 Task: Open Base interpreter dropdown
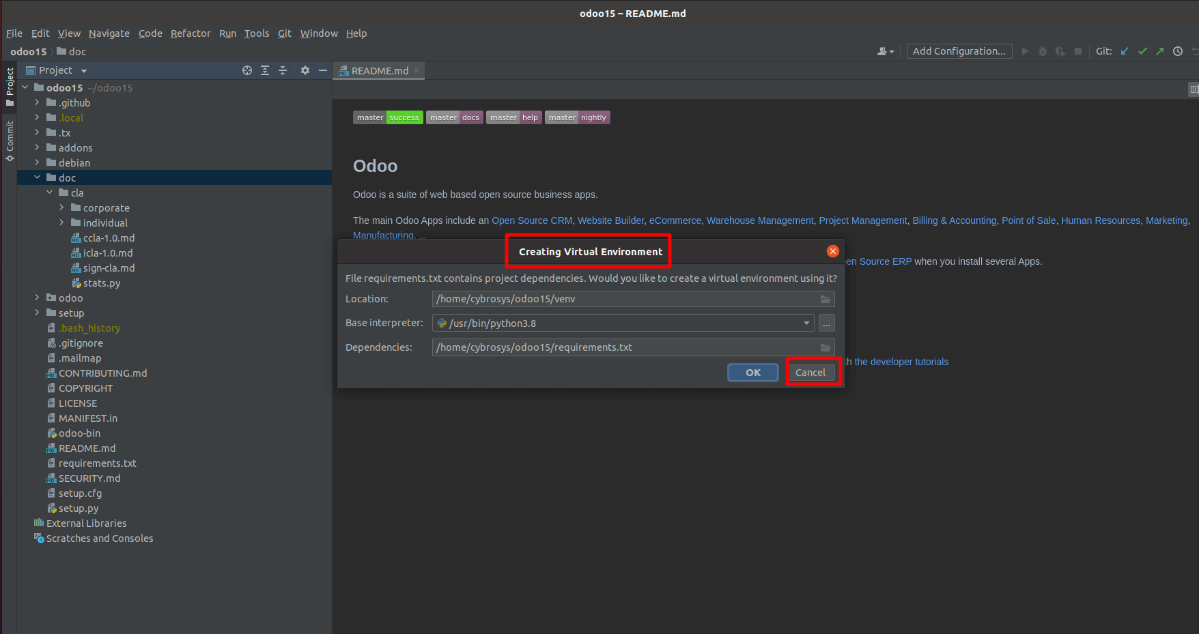806,323
